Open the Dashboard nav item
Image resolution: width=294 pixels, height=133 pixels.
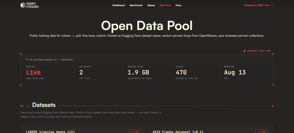coord(119,5)
